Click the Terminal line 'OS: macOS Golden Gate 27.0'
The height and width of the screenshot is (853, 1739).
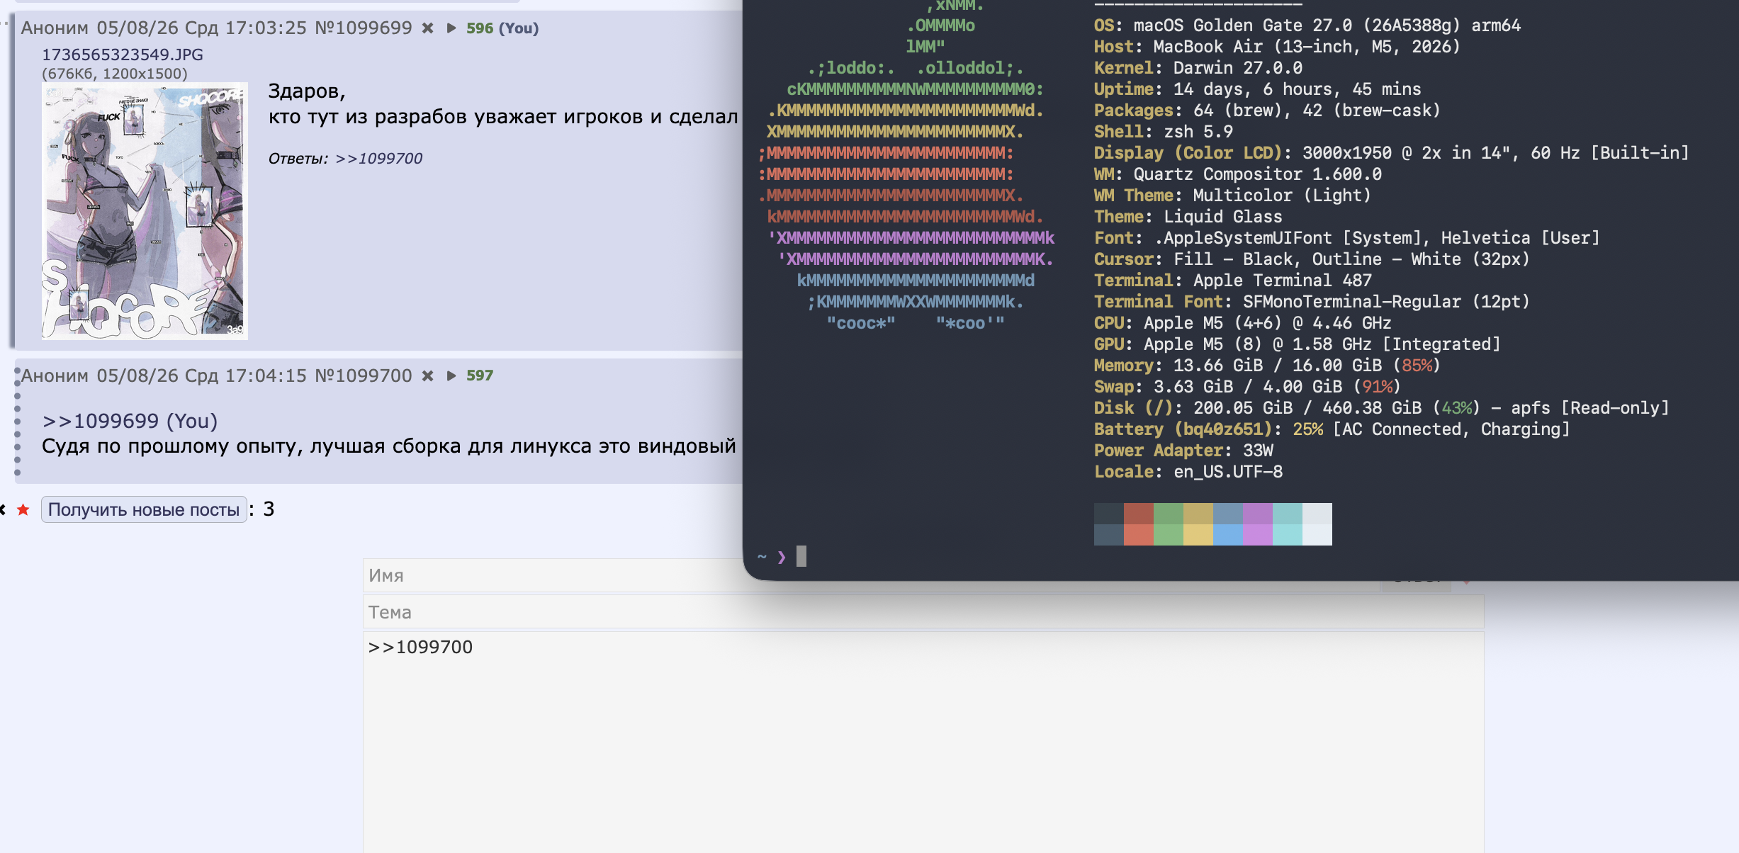(1307, 26)
